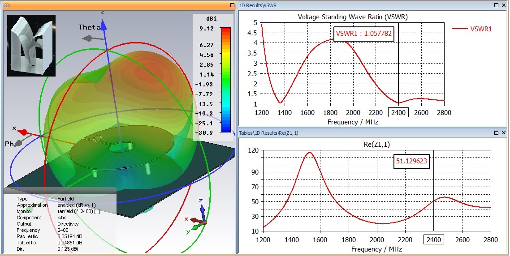This screenshot has width=510, height=256.
Task: Select the VSWR1 legend entry
Action: pyautogui.click(x=471, y=29)
